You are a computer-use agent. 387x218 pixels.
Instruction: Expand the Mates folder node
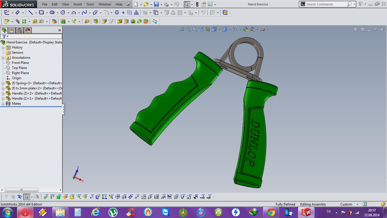click(x=3, y=104)
